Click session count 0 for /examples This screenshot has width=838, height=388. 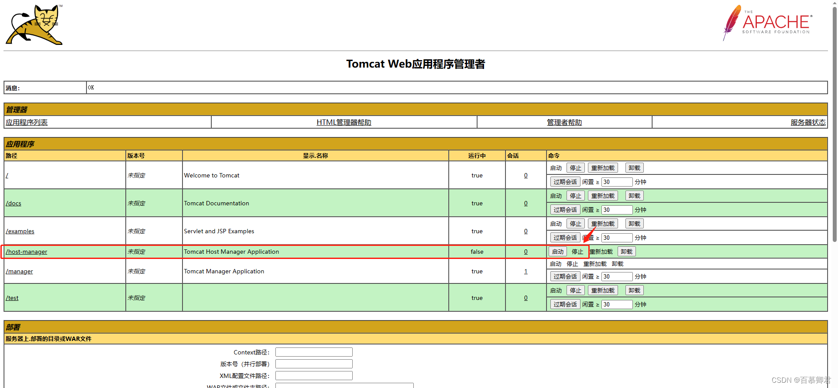click(x=525, y=231)
